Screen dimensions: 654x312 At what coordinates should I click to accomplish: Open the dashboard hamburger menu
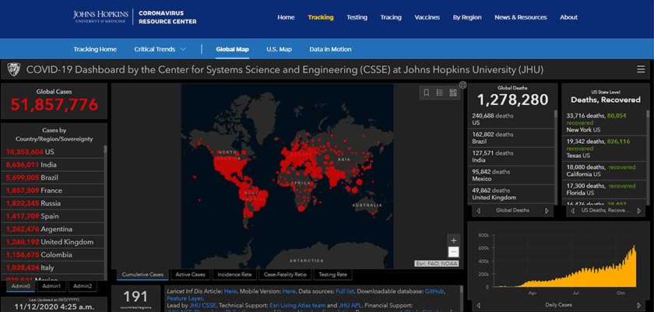point(641,69)
